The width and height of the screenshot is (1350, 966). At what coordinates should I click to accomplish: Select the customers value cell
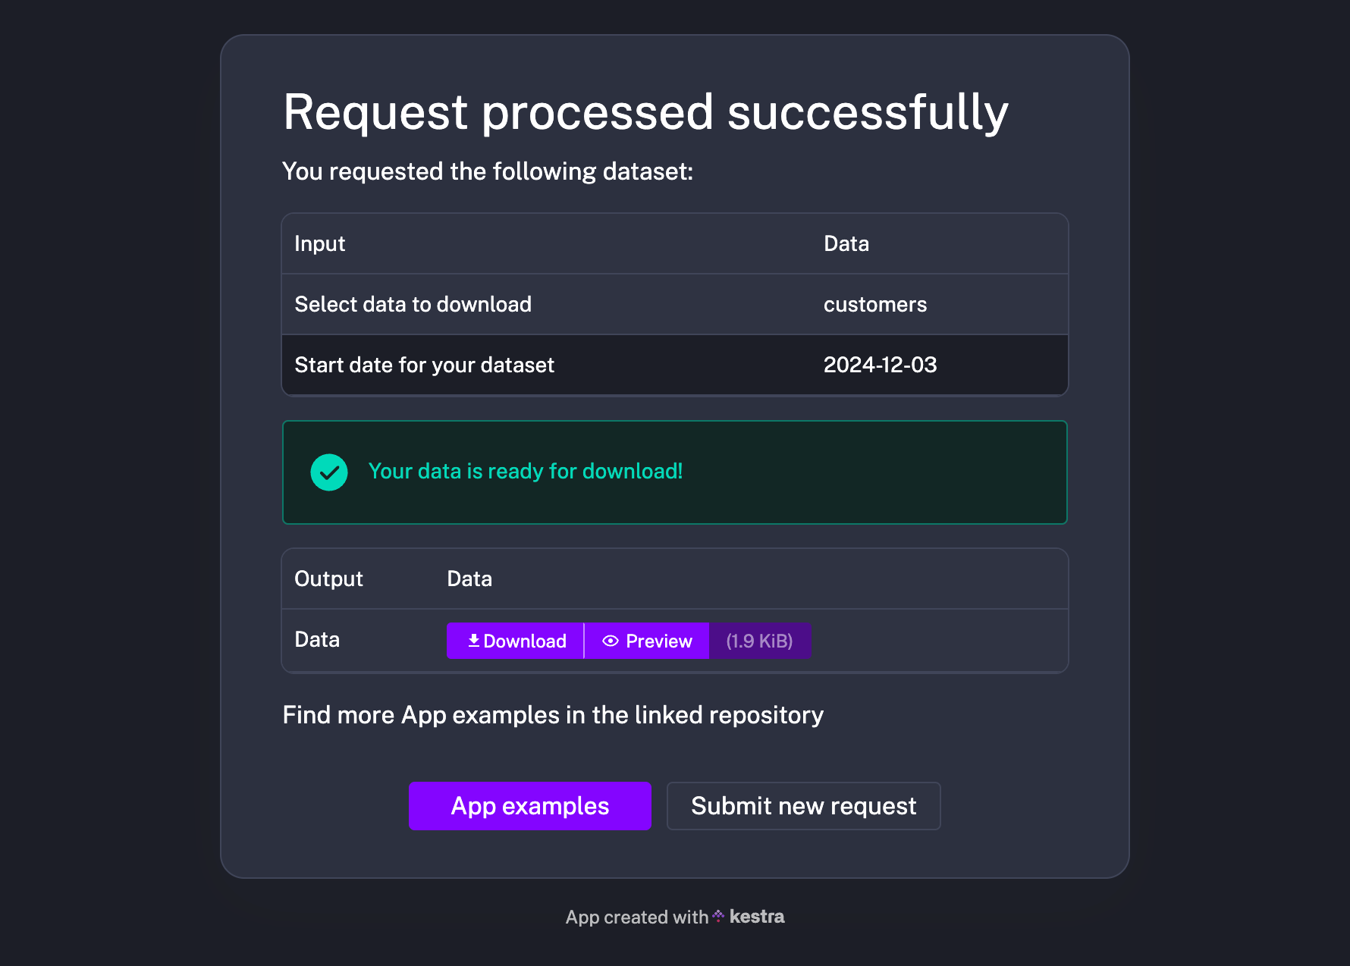tap(875, 304)
